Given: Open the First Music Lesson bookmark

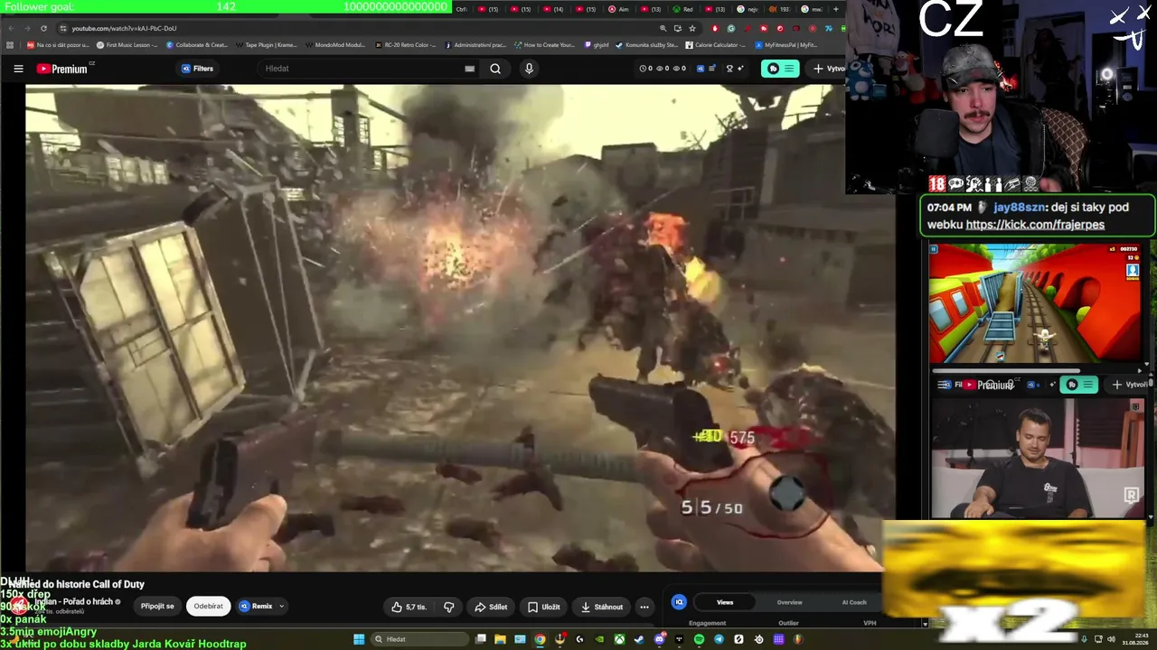Looking at the screenshot, I should 127,45.
